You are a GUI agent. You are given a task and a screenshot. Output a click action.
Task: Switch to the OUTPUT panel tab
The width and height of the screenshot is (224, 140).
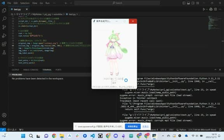click(x=16, y=70)
